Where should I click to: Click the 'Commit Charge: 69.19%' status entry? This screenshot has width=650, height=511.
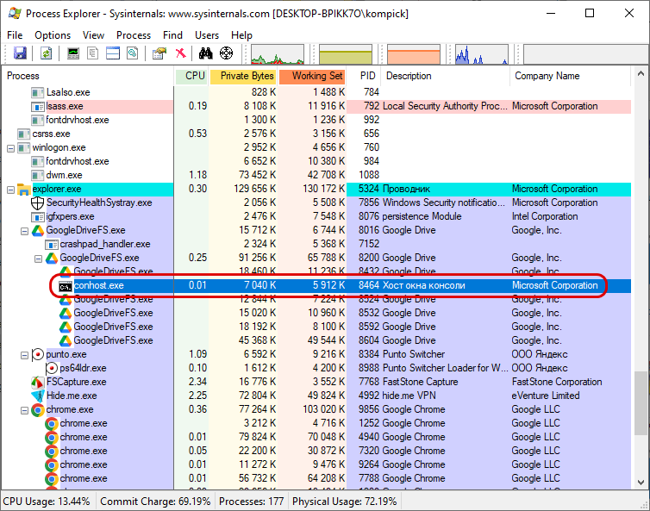tap(155, 502)
